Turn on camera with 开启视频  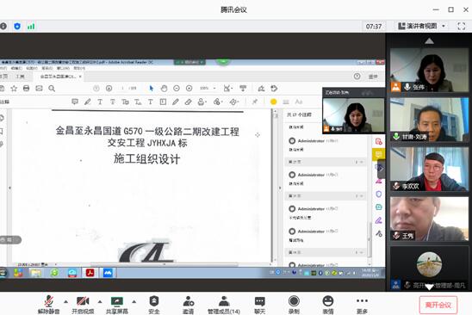(x=83, y=305)
